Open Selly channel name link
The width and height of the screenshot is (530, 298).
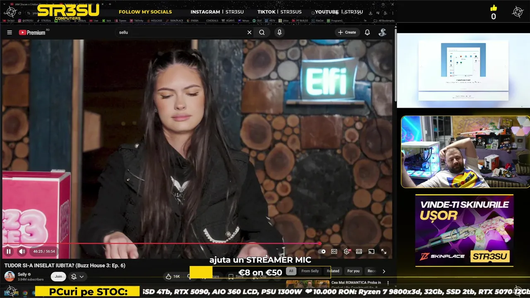(x=22, y=274)
